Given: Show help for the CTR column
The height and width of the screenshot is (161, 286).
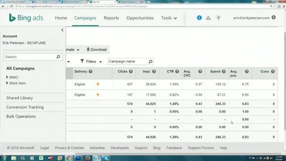Looking at the screenshot, I should (x=177, y=72).
